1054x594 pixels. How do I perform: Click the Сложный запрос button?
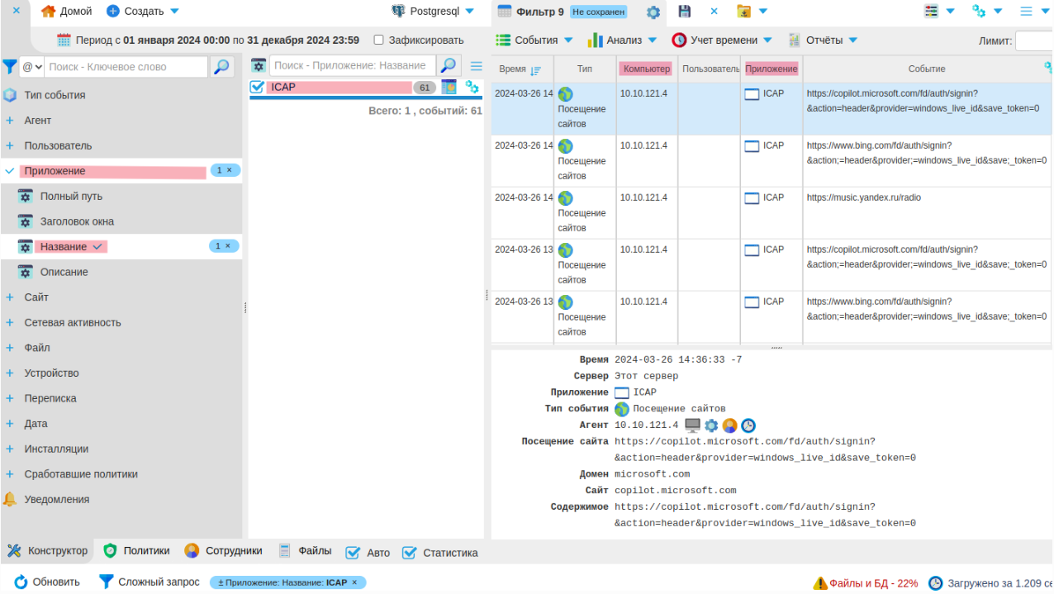tap(150, 582)
